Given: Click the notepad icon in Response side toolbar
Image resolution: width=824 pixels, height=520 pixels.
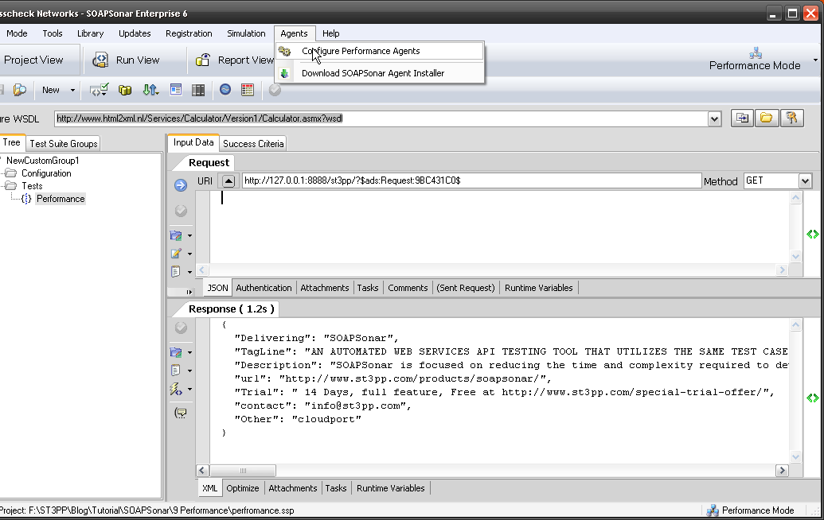Looking at the screenshot, I should (x=175, y=371).
